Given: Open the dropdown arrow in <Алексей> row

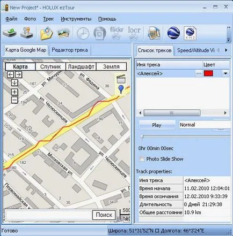Looking at the screenshot, I should coord(225,73).
